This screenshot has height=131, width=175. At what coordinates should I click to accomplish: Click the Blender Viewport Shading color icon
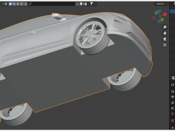(6, 4)
